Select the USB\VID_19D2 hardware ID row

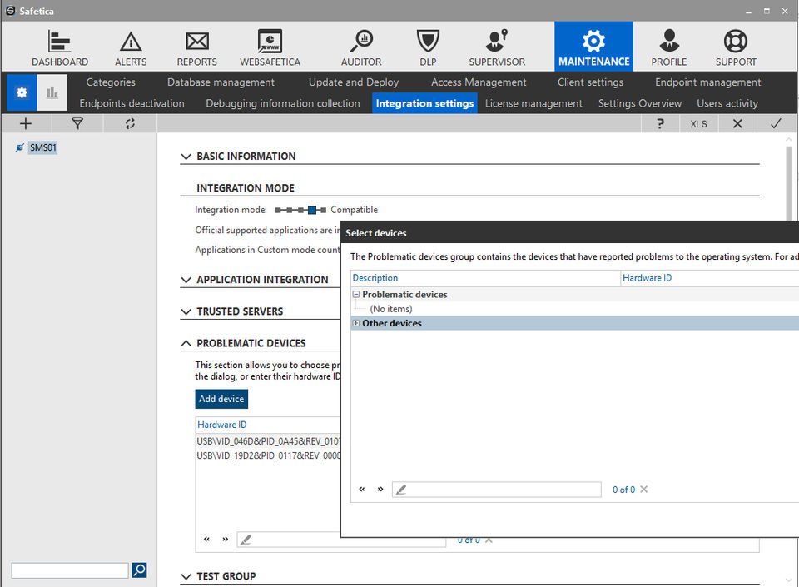[268, 455]
